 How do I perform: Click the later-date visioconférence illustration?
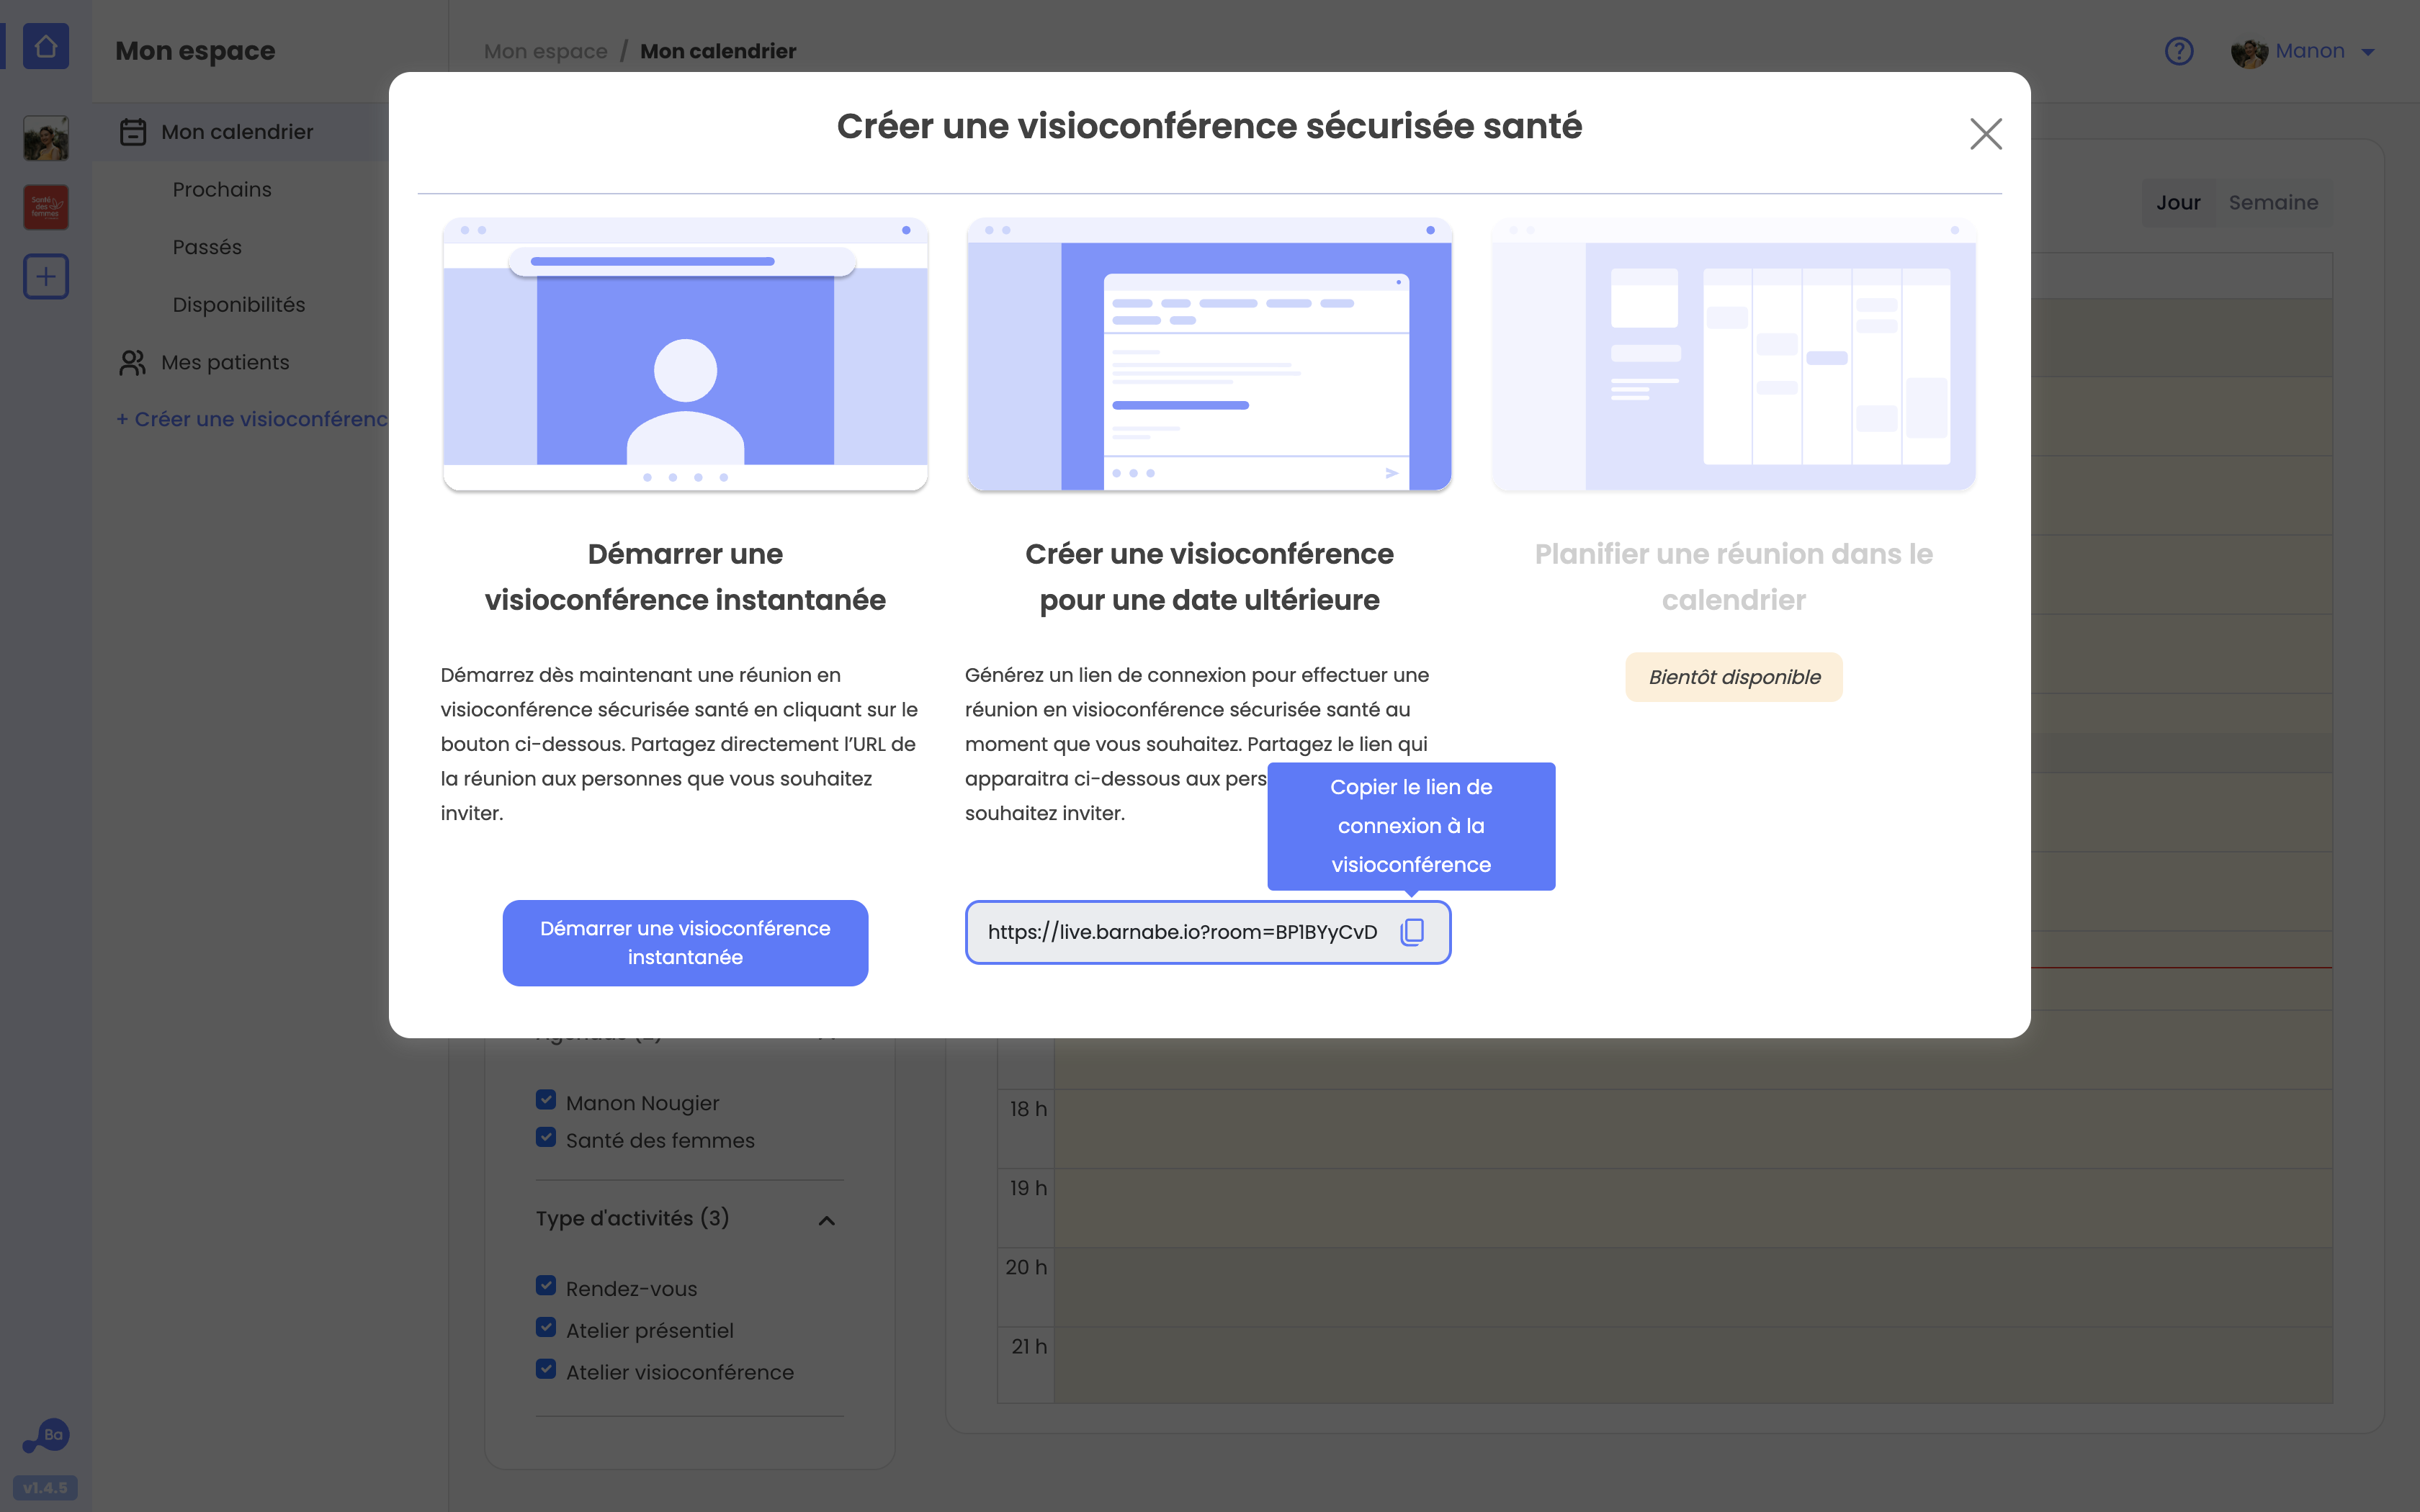coord(1209,354)
